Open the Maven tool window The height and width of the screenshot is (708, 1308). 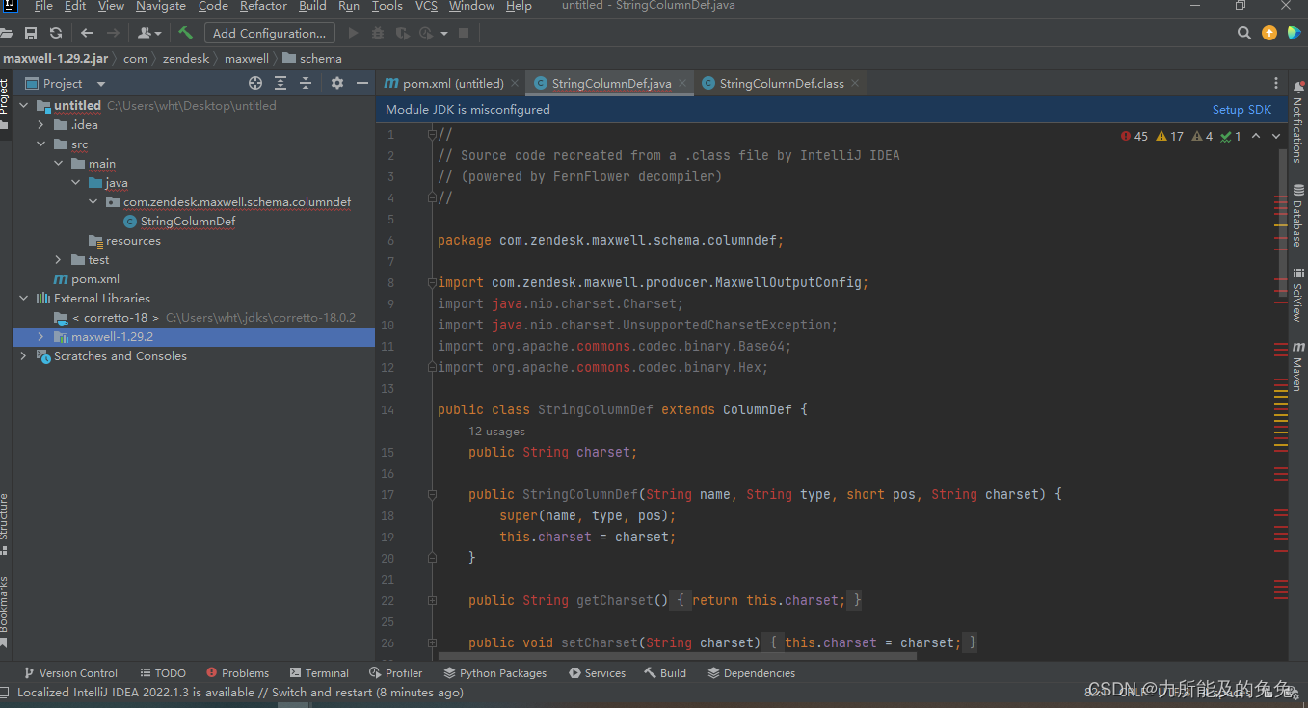[x=1297, y=366]
